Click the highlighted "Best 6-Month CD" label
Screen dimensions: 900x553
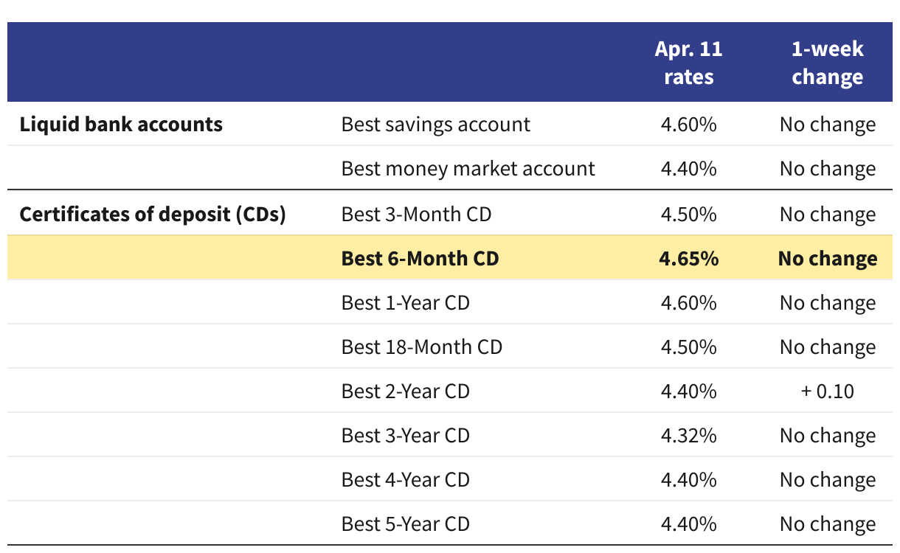[x=420, y=258]
